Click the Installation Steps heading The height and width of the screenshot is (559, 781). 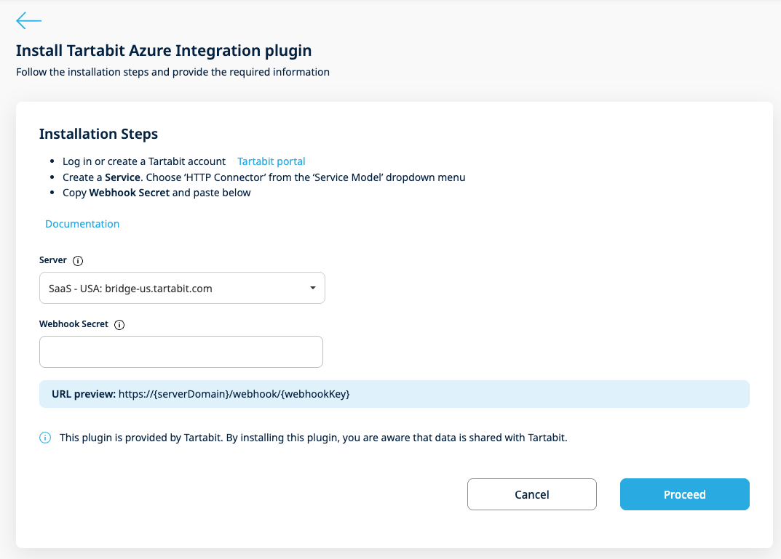pos(98,134)
